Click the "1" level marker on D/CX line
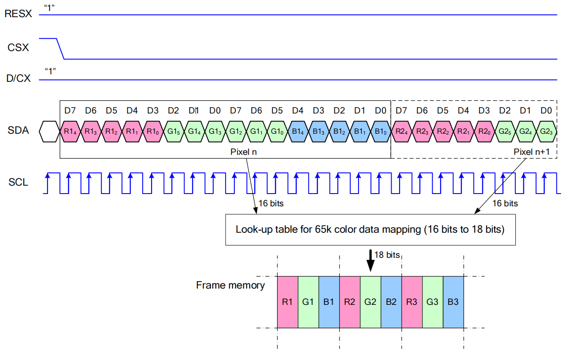This screenshot has width=570, height=355. pos(51,70)
